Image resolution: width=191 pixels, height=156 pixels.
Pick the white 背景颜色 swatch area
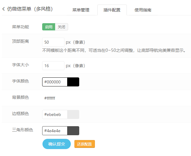pyautogui.click(x=73, y=98)
